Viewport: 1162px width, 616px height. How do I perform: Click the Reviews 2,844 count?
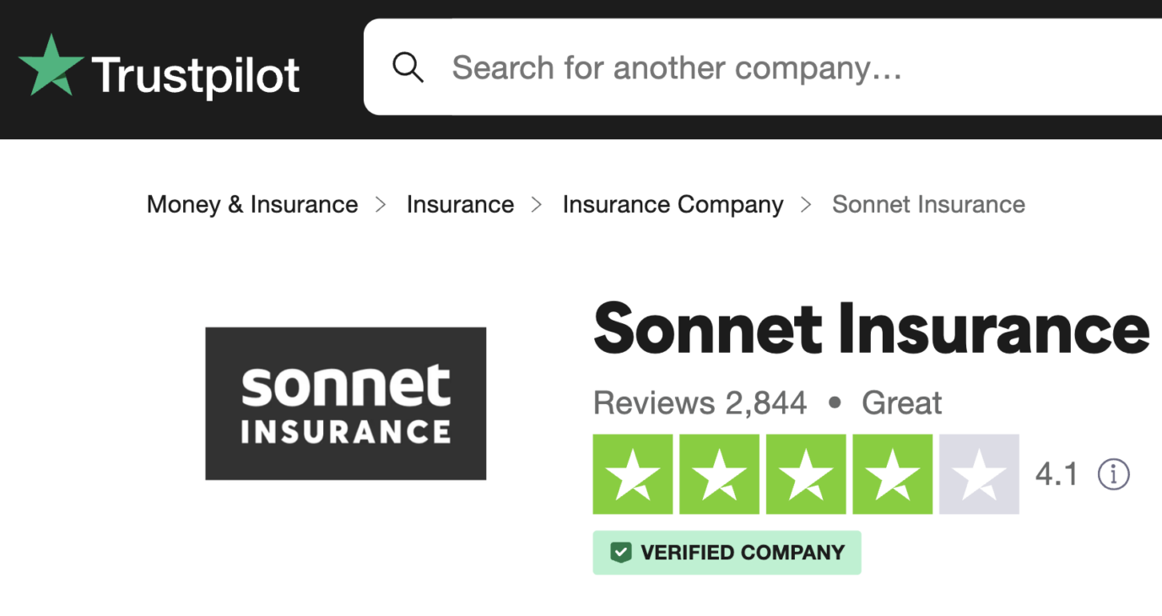[700, 403]
